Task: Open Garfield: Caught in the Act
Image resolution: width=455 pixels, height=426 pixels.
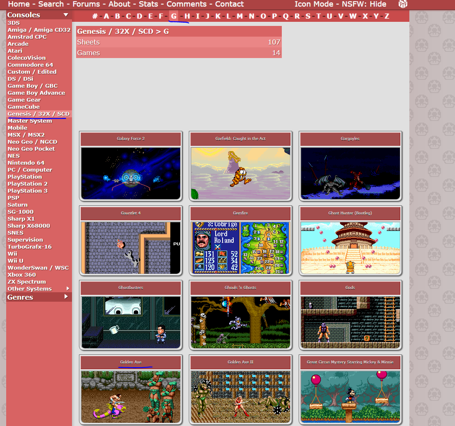Action: tap(240, 166)
